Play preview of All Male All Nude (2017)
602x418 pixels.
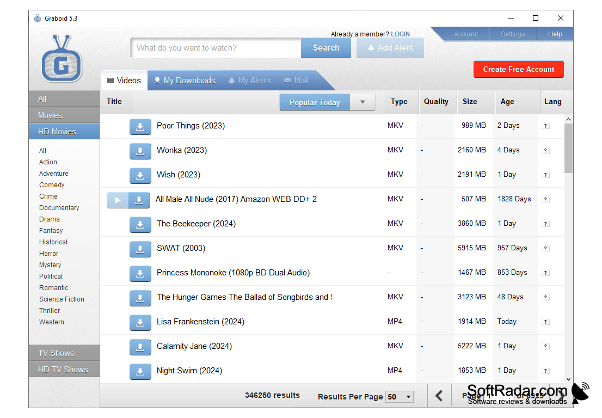(x=117, y=200)
